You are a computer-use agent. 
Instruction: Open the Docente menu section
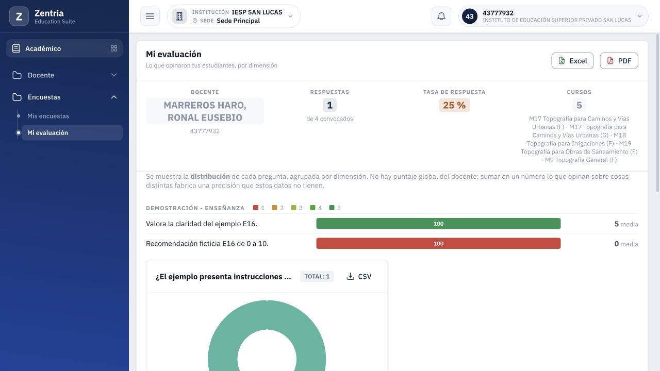[64, 75]
